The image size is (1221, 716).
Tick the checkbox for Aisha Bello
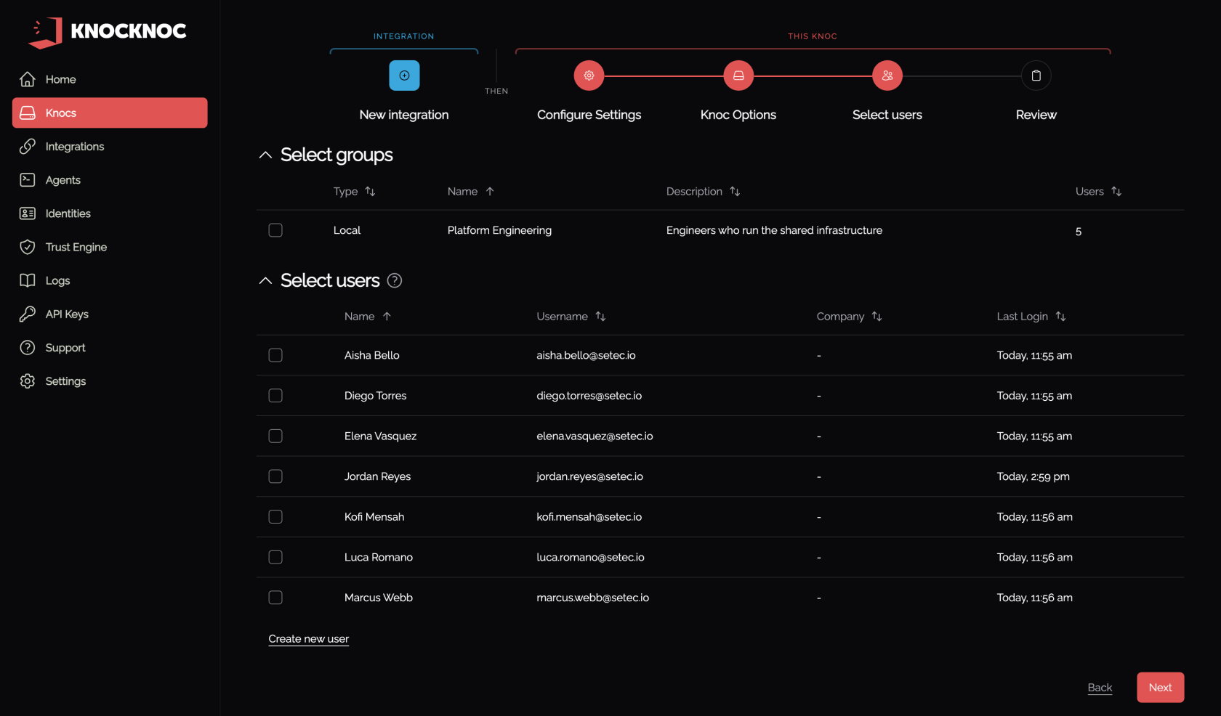coord(275,355)
